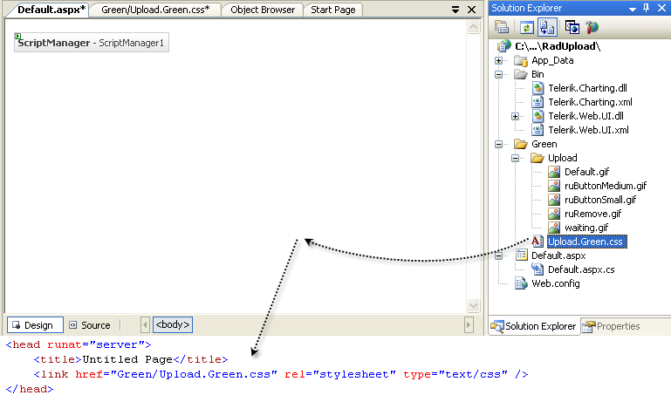Open the ASP.NET Configuration icon
The width and height of the screenshot is (671, 402).
592,27
